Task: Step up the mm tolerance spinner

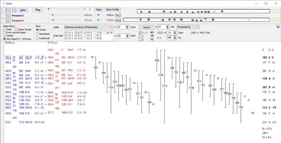Action: pos(168,26)
